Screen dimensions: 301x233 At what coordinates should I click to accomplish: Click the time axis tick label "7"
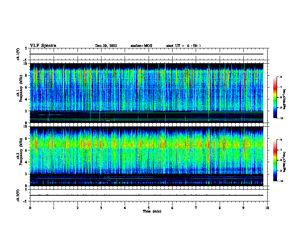[196, 208]
